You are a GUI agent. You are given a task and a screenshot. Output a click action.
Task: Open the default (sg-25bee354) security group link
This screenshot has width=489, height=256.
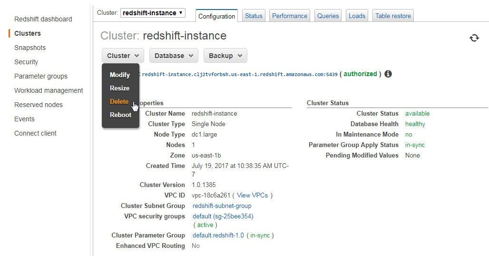coord(223,217)
